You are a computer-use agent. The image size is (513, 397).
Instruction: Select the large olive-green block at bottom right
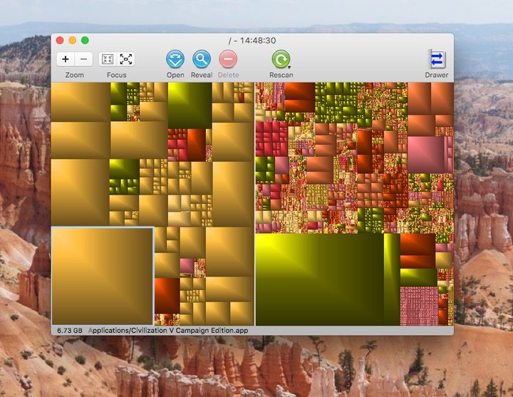coord(318,279)
